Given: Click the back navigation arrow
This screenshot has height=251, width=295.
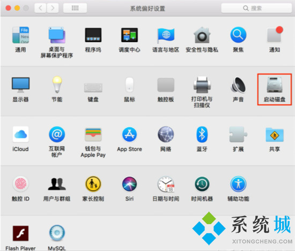Looking at the screenshot, I should 40,8.
